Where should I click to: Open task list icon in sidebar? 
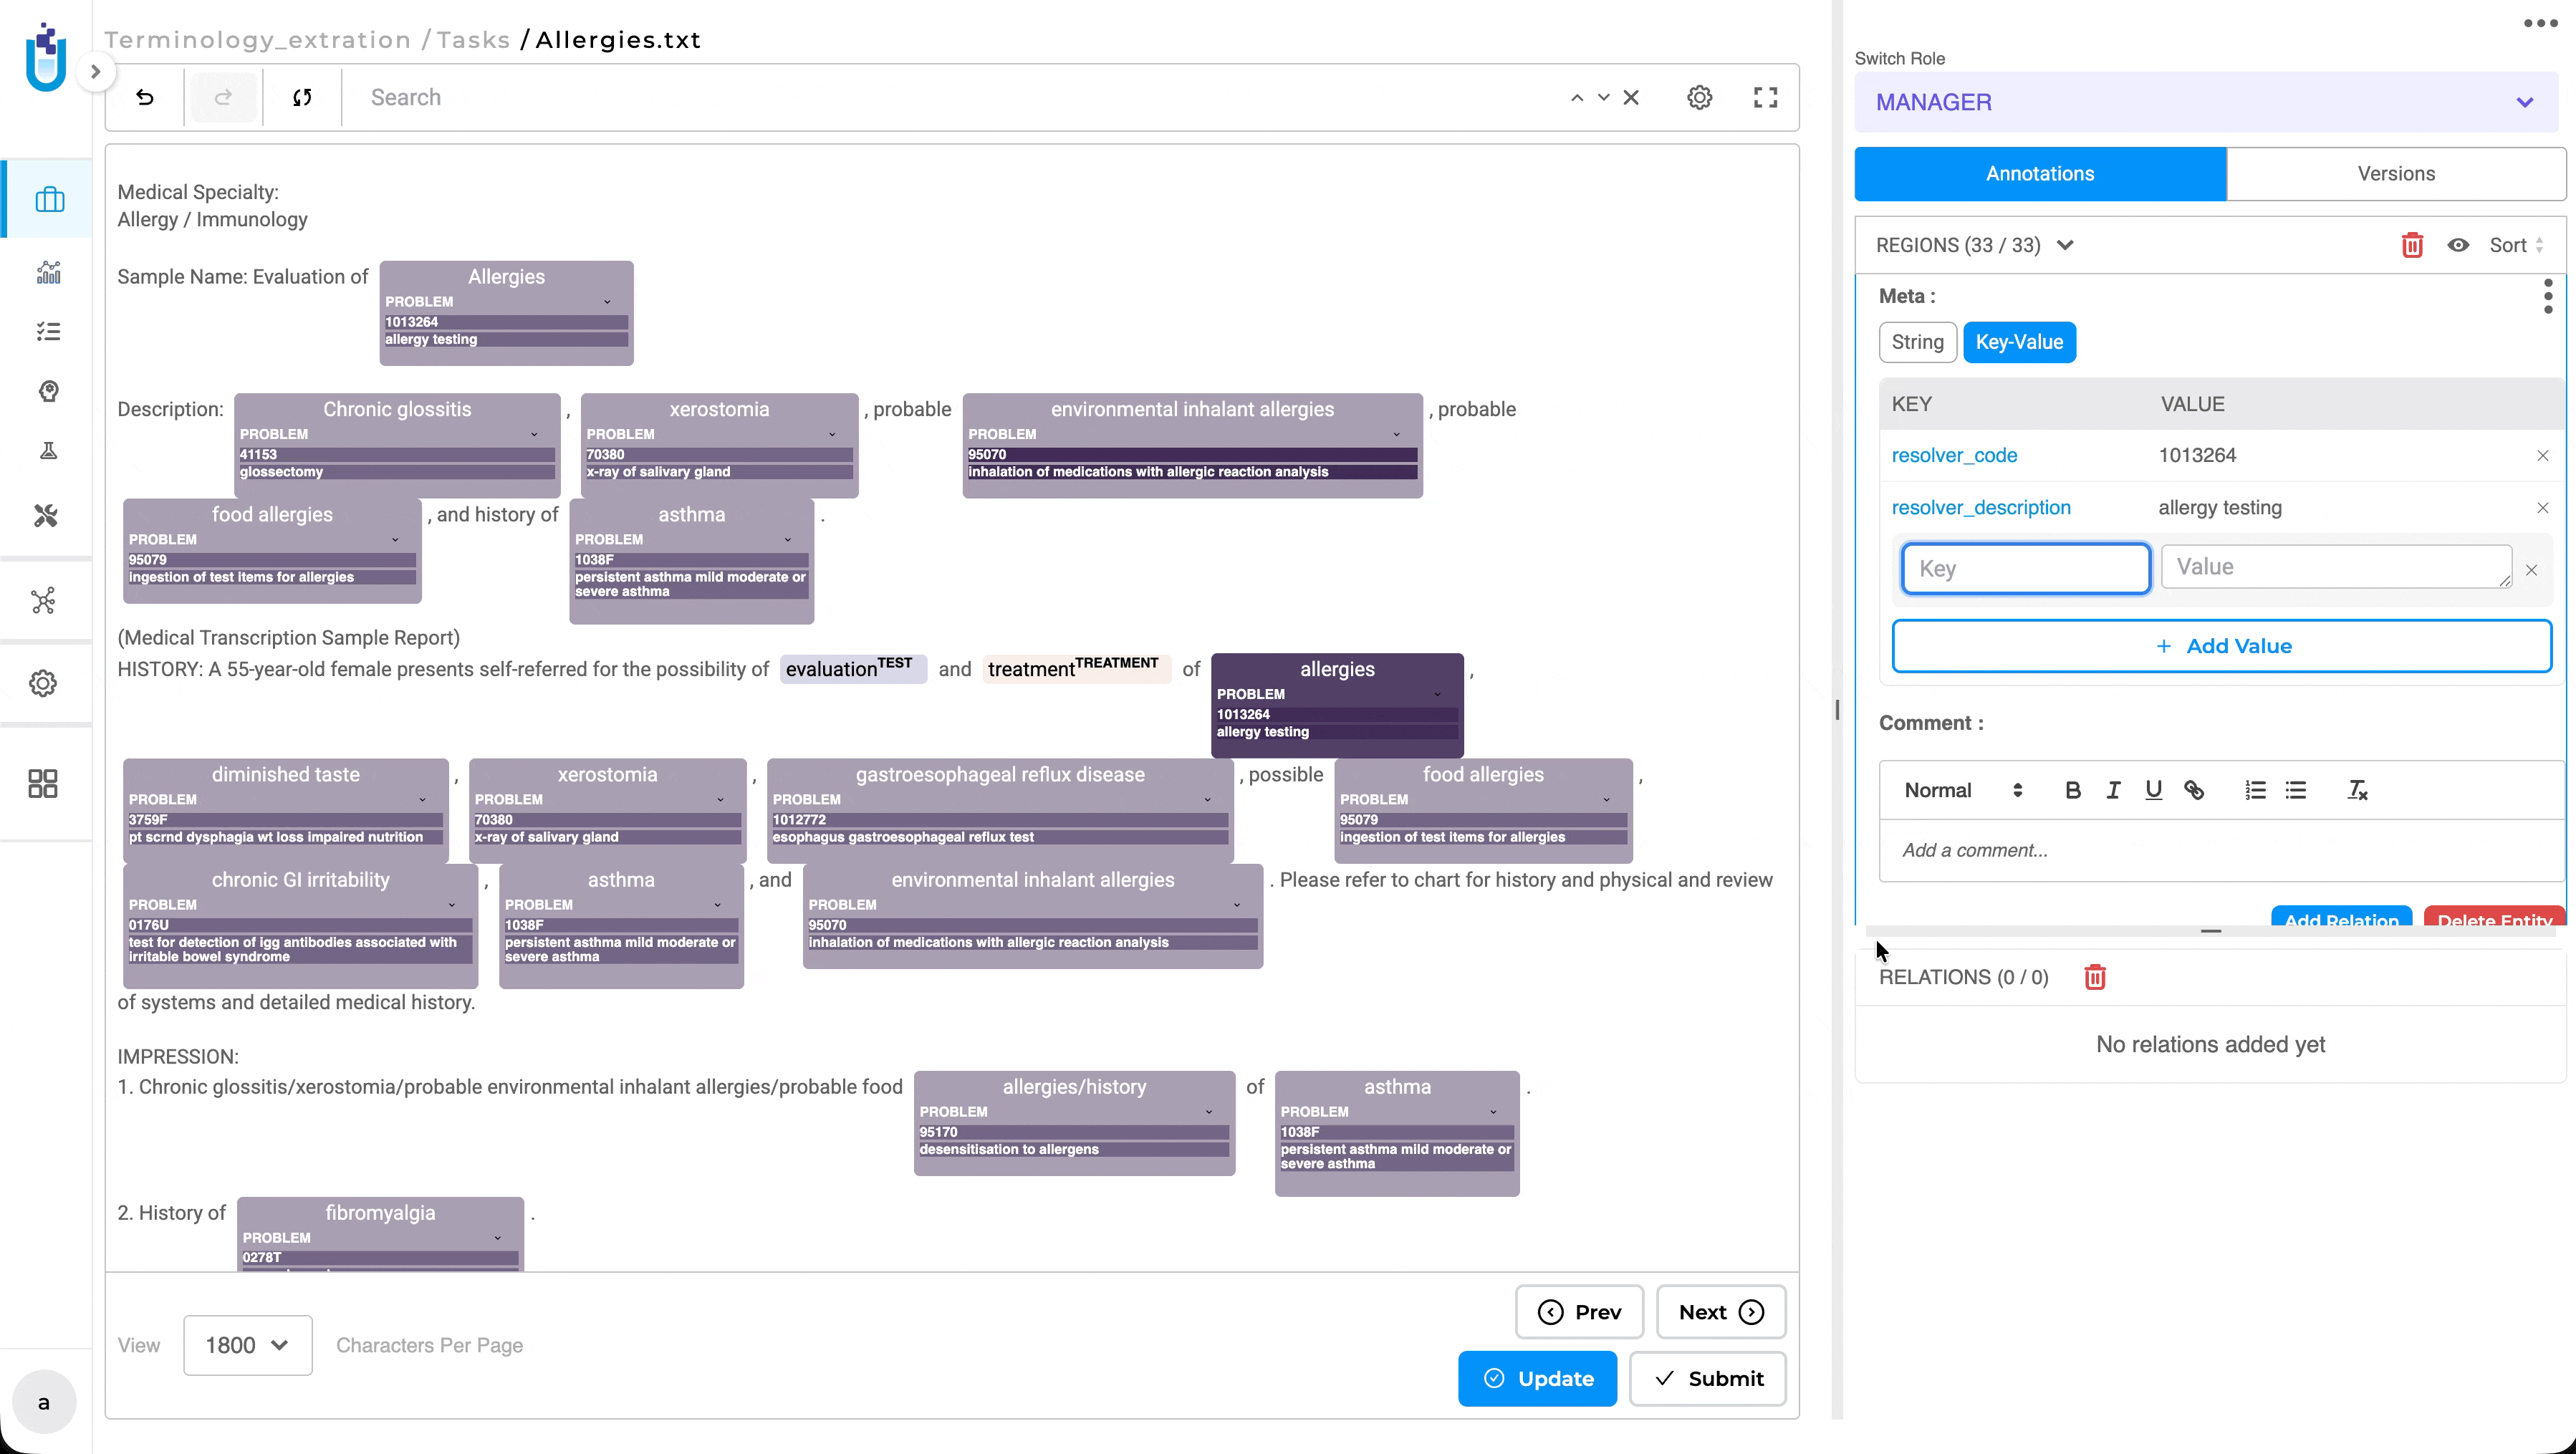(x=49, y=331)
